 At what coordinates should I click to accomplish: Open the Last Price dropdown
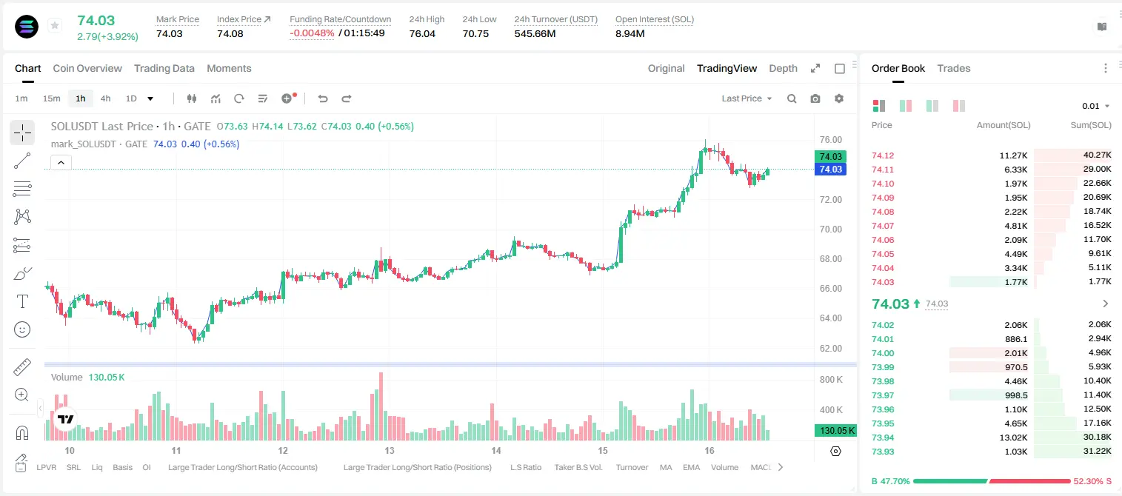[x=747, y=98]
